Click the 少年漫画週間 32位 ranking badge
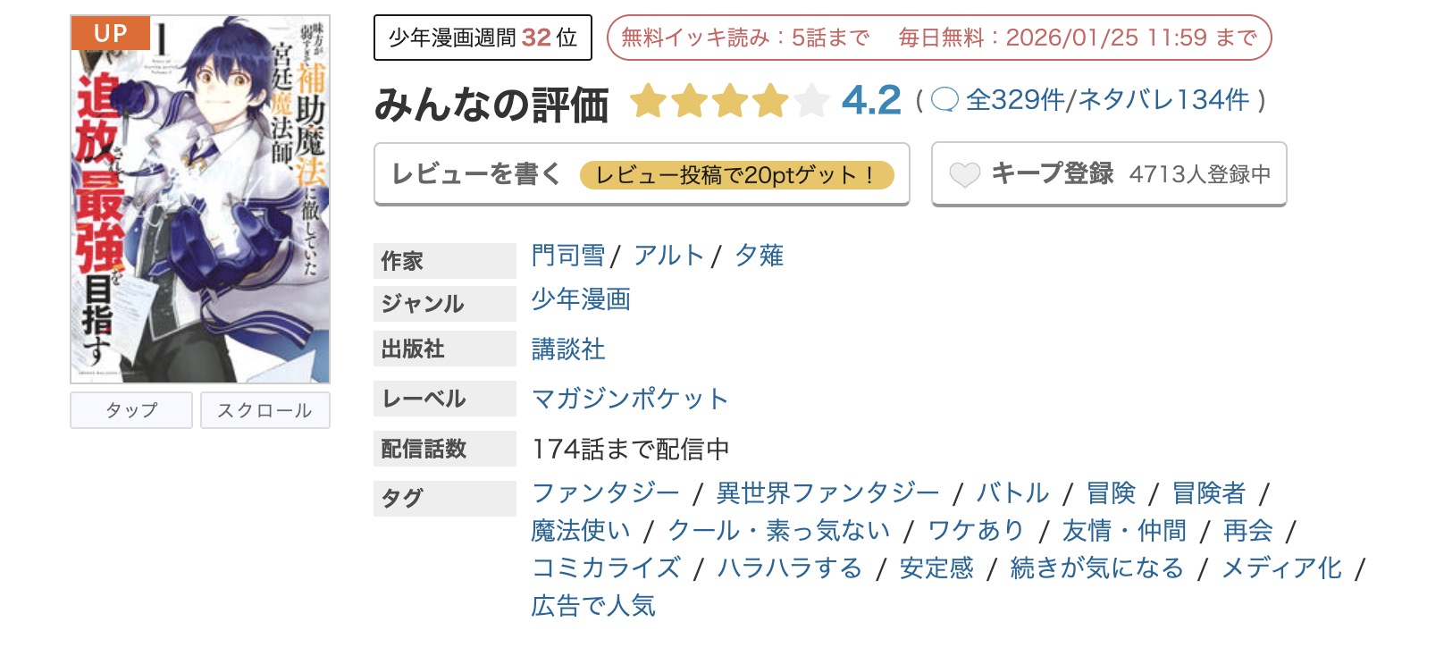The width and height of the screenshot is (1444, 656). (x=483, y=38)
